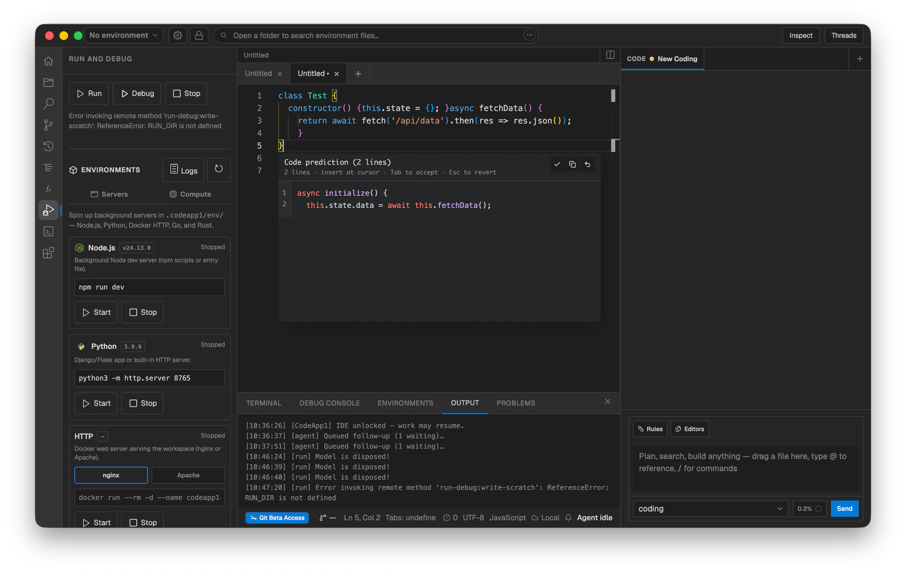Click the notification bell in status bar
Viewport: 906px width, 574px height.
click(x=568, y=518)
